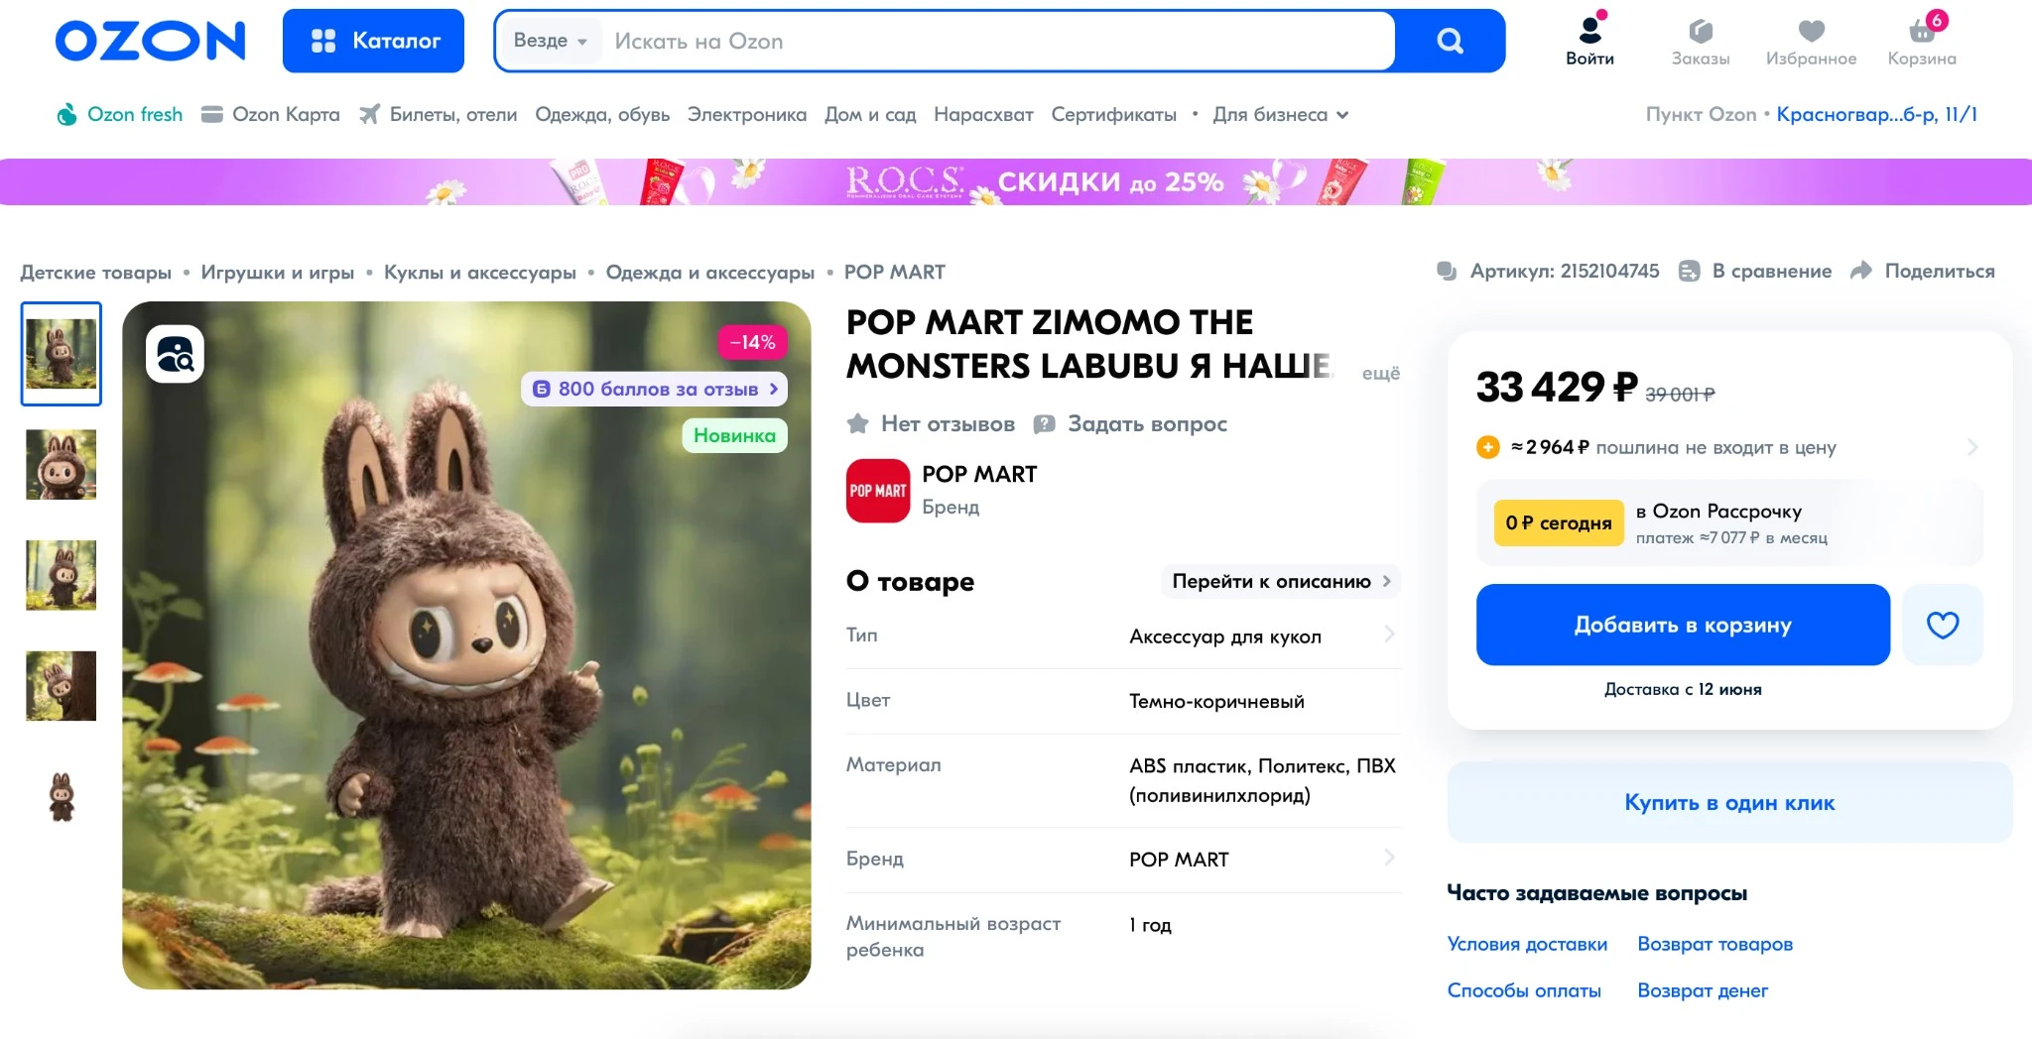Open Способы оплаты FAQ link
This screenshot has width=2032, height=1039.
click(1524, 990)
